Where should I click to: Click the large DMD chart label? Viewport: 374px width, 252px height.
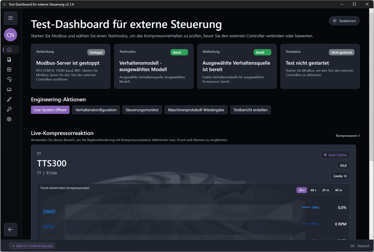[49, 212]
